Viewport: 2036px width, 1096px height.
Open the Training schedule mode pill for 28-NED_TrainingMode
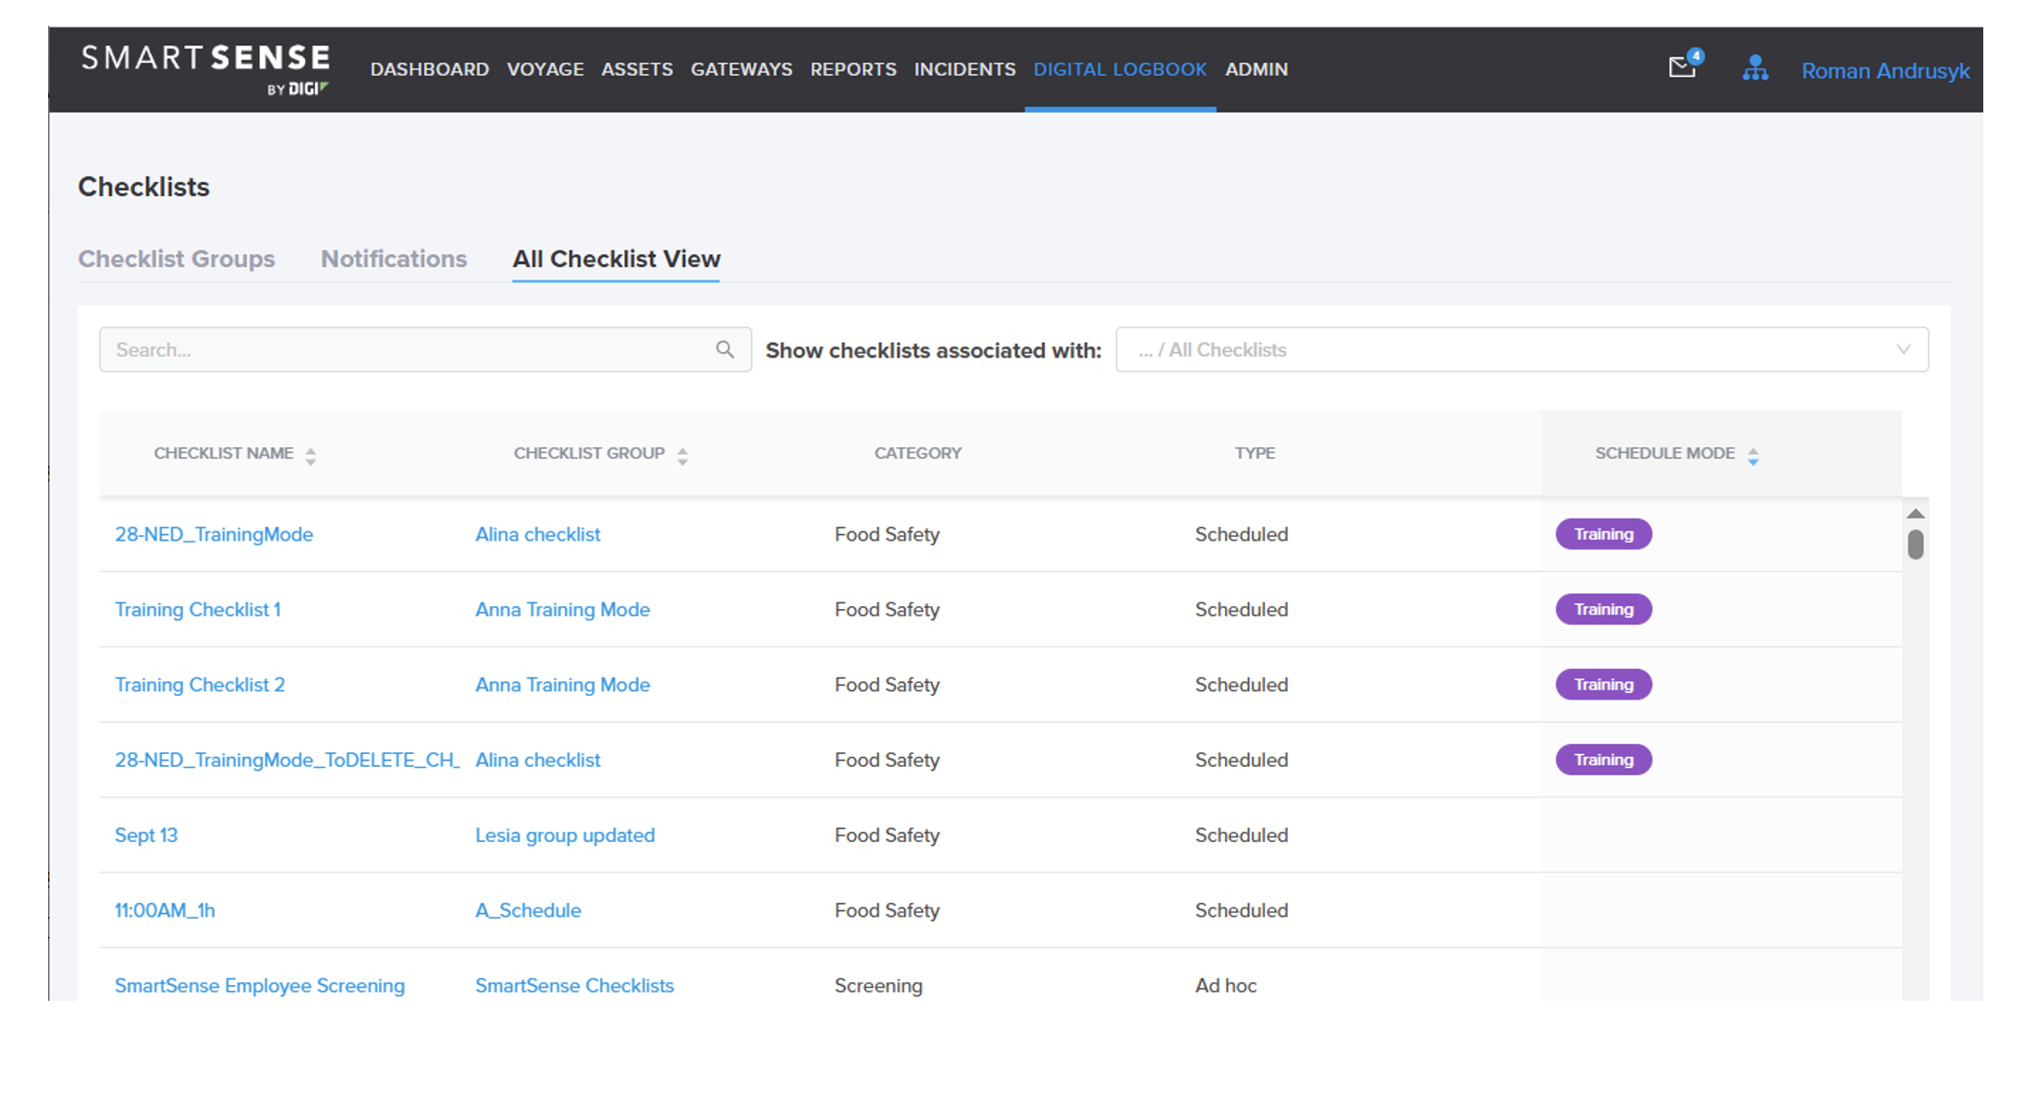pyautogui.click(x=1603, y=533)
